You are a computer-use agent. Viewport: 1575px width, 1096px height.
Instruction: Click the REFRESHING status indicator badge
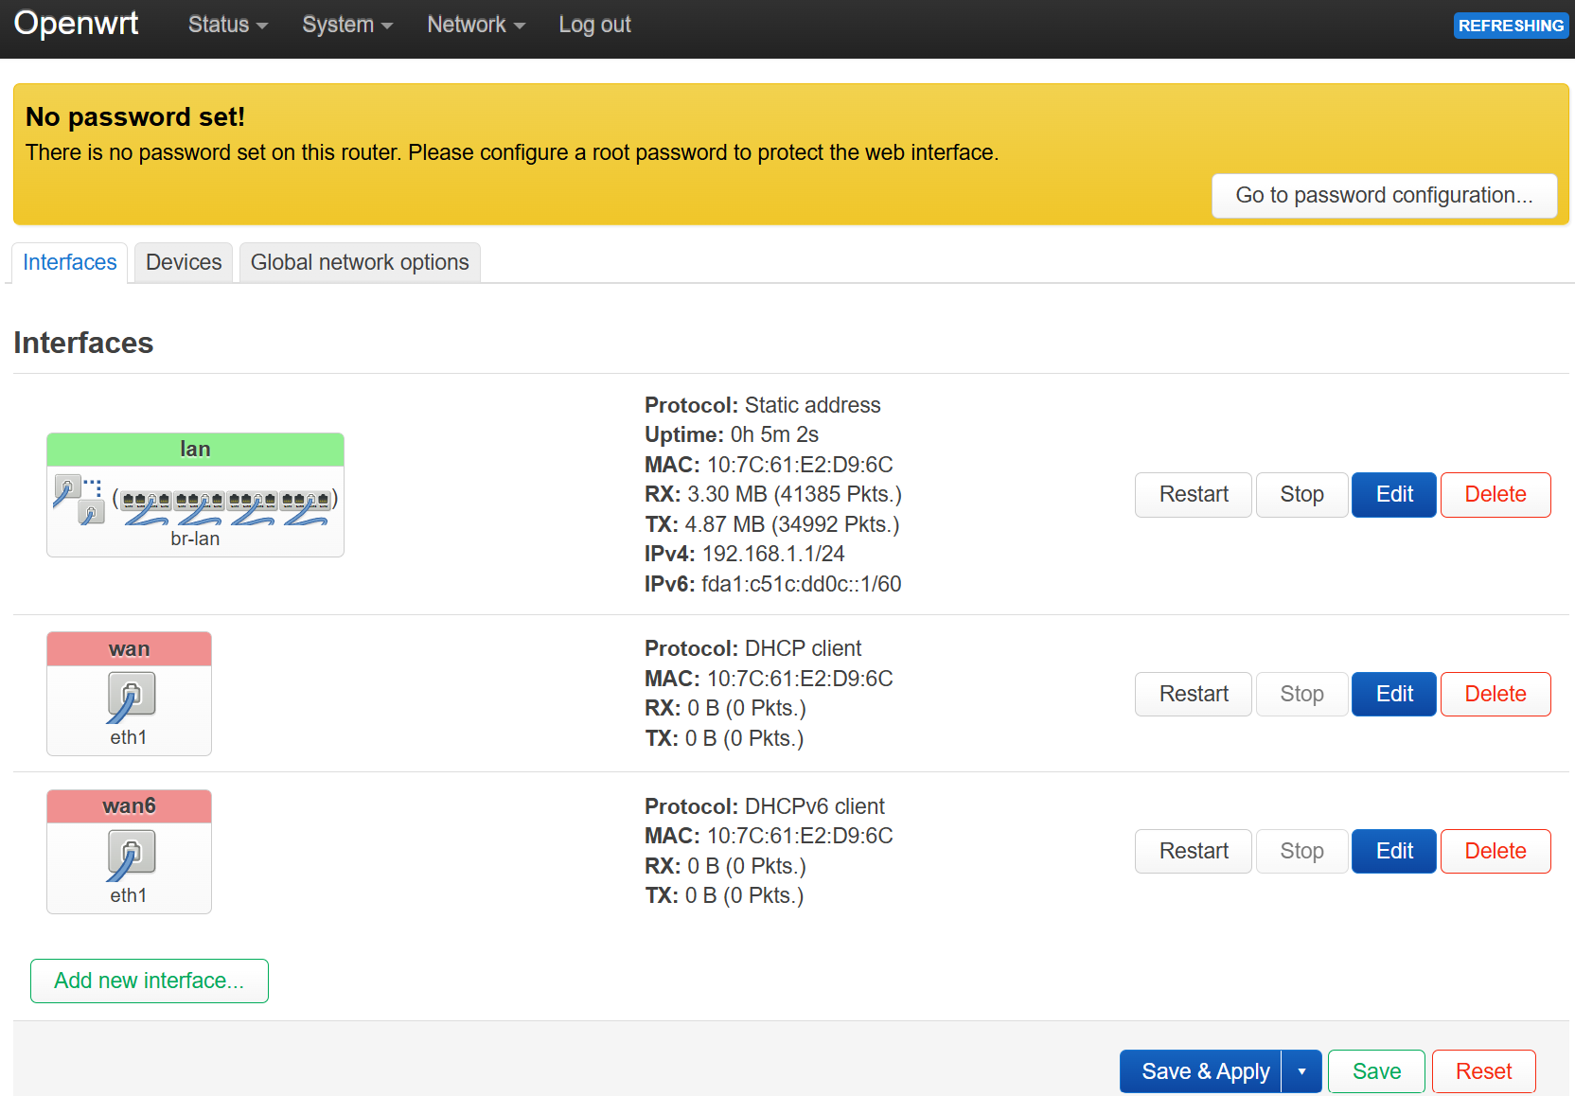tap(1510, 26)
